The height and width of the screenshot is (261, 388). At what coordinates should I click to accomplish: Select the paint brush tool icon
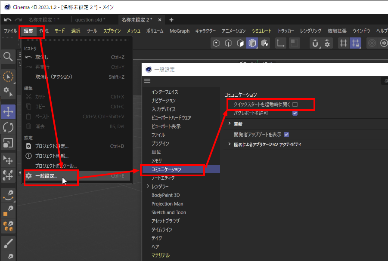(x=8, y=244)
